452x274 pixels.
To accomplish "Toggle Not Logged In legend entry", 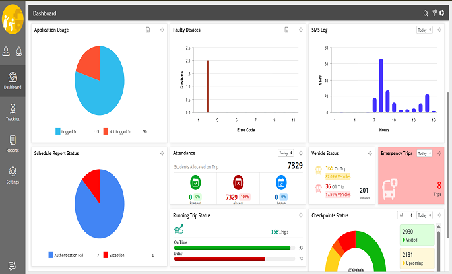I will point(117,131).
